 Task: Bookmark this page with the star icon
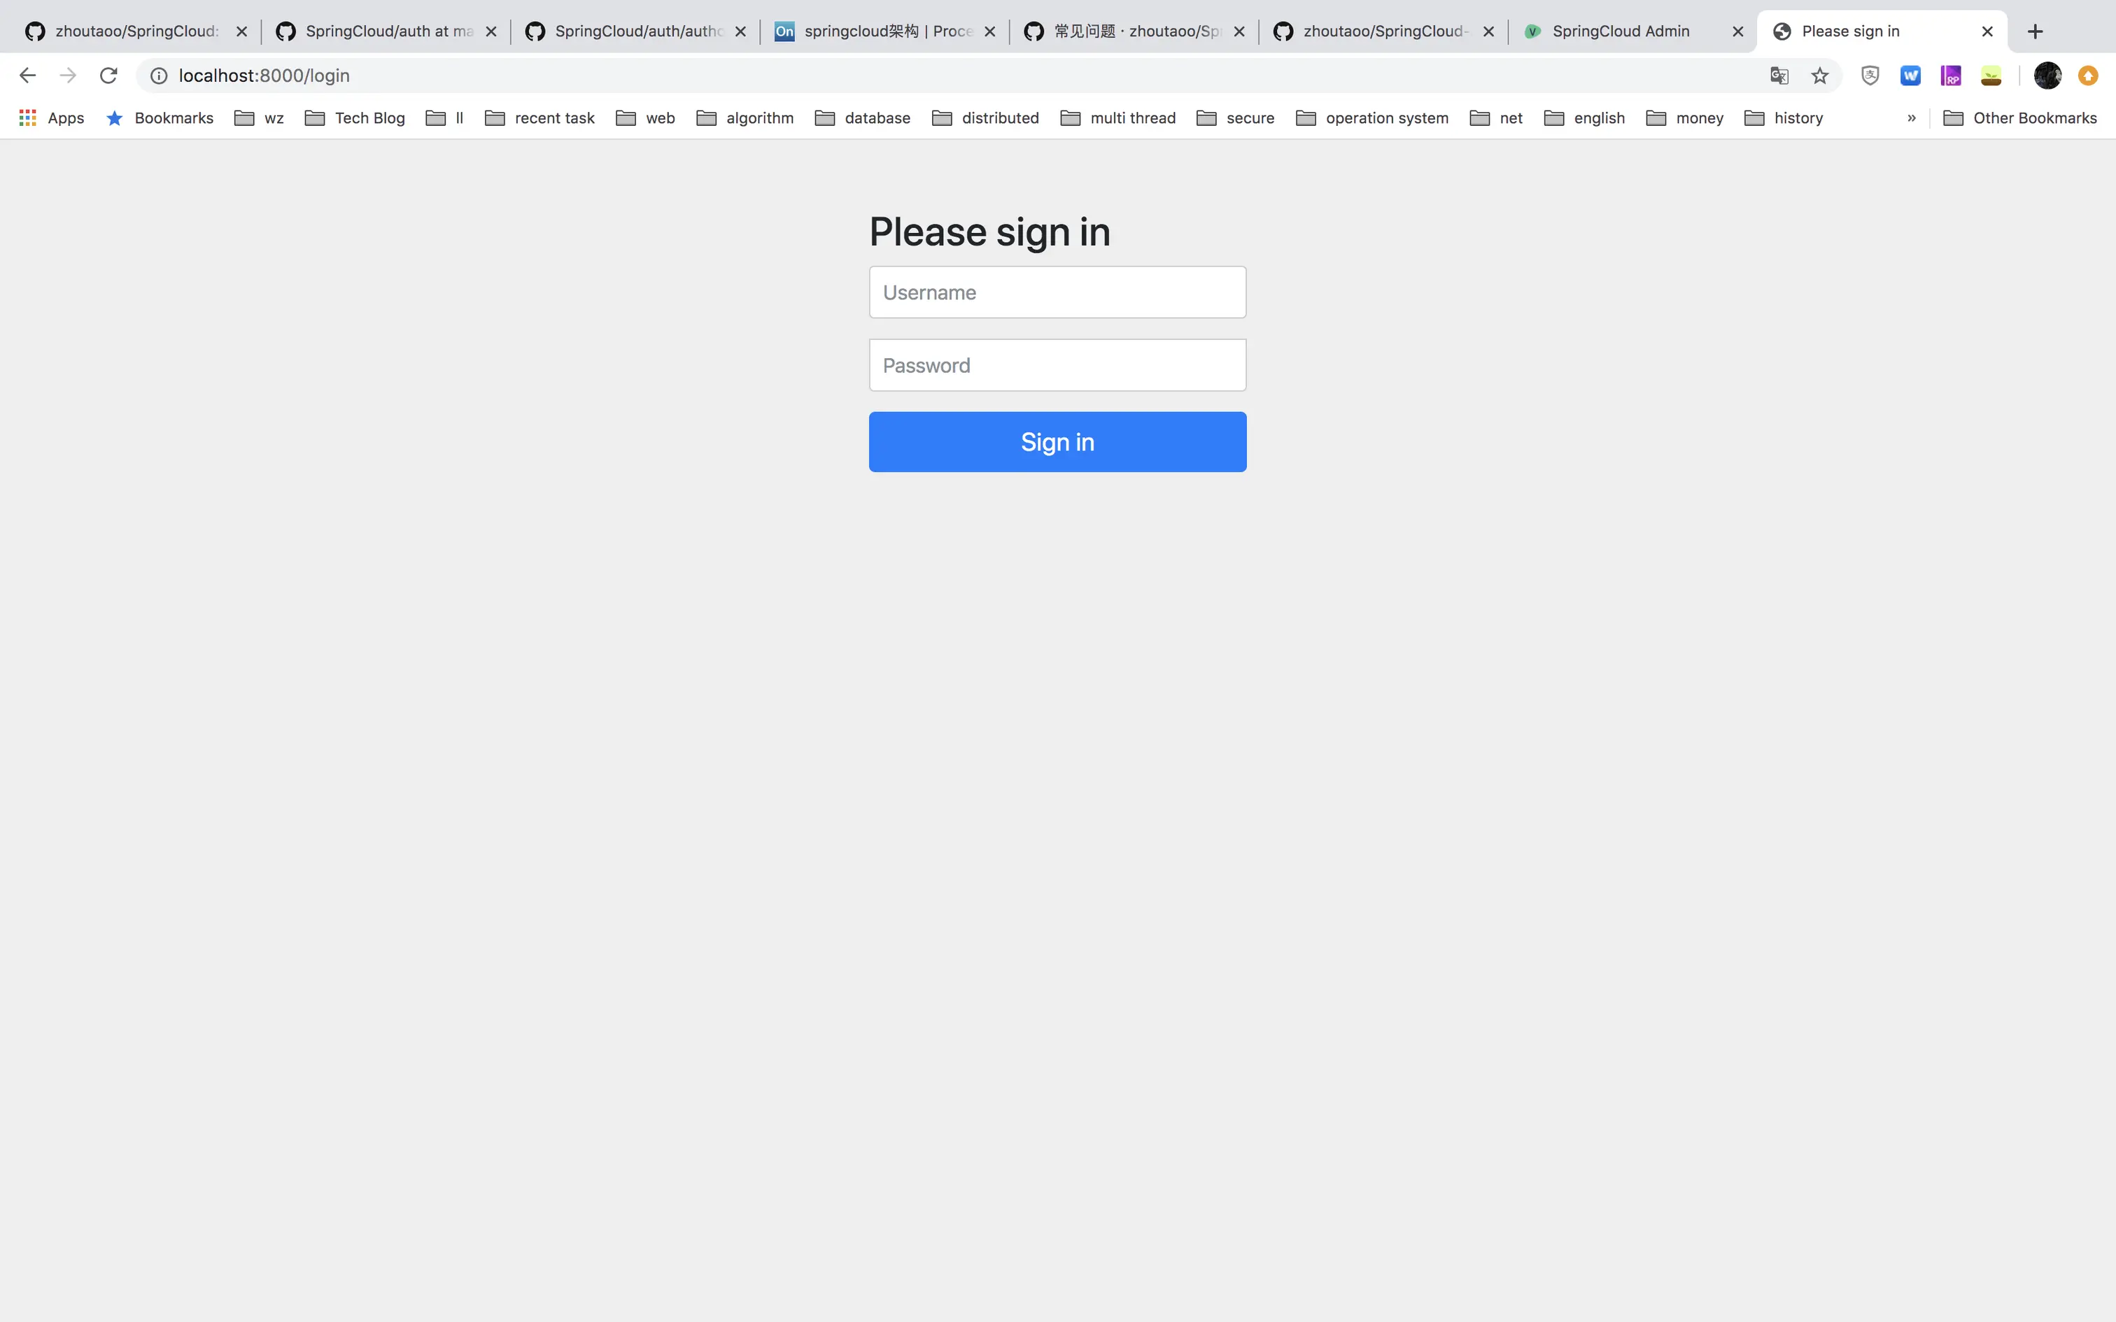pos(1819,76)
